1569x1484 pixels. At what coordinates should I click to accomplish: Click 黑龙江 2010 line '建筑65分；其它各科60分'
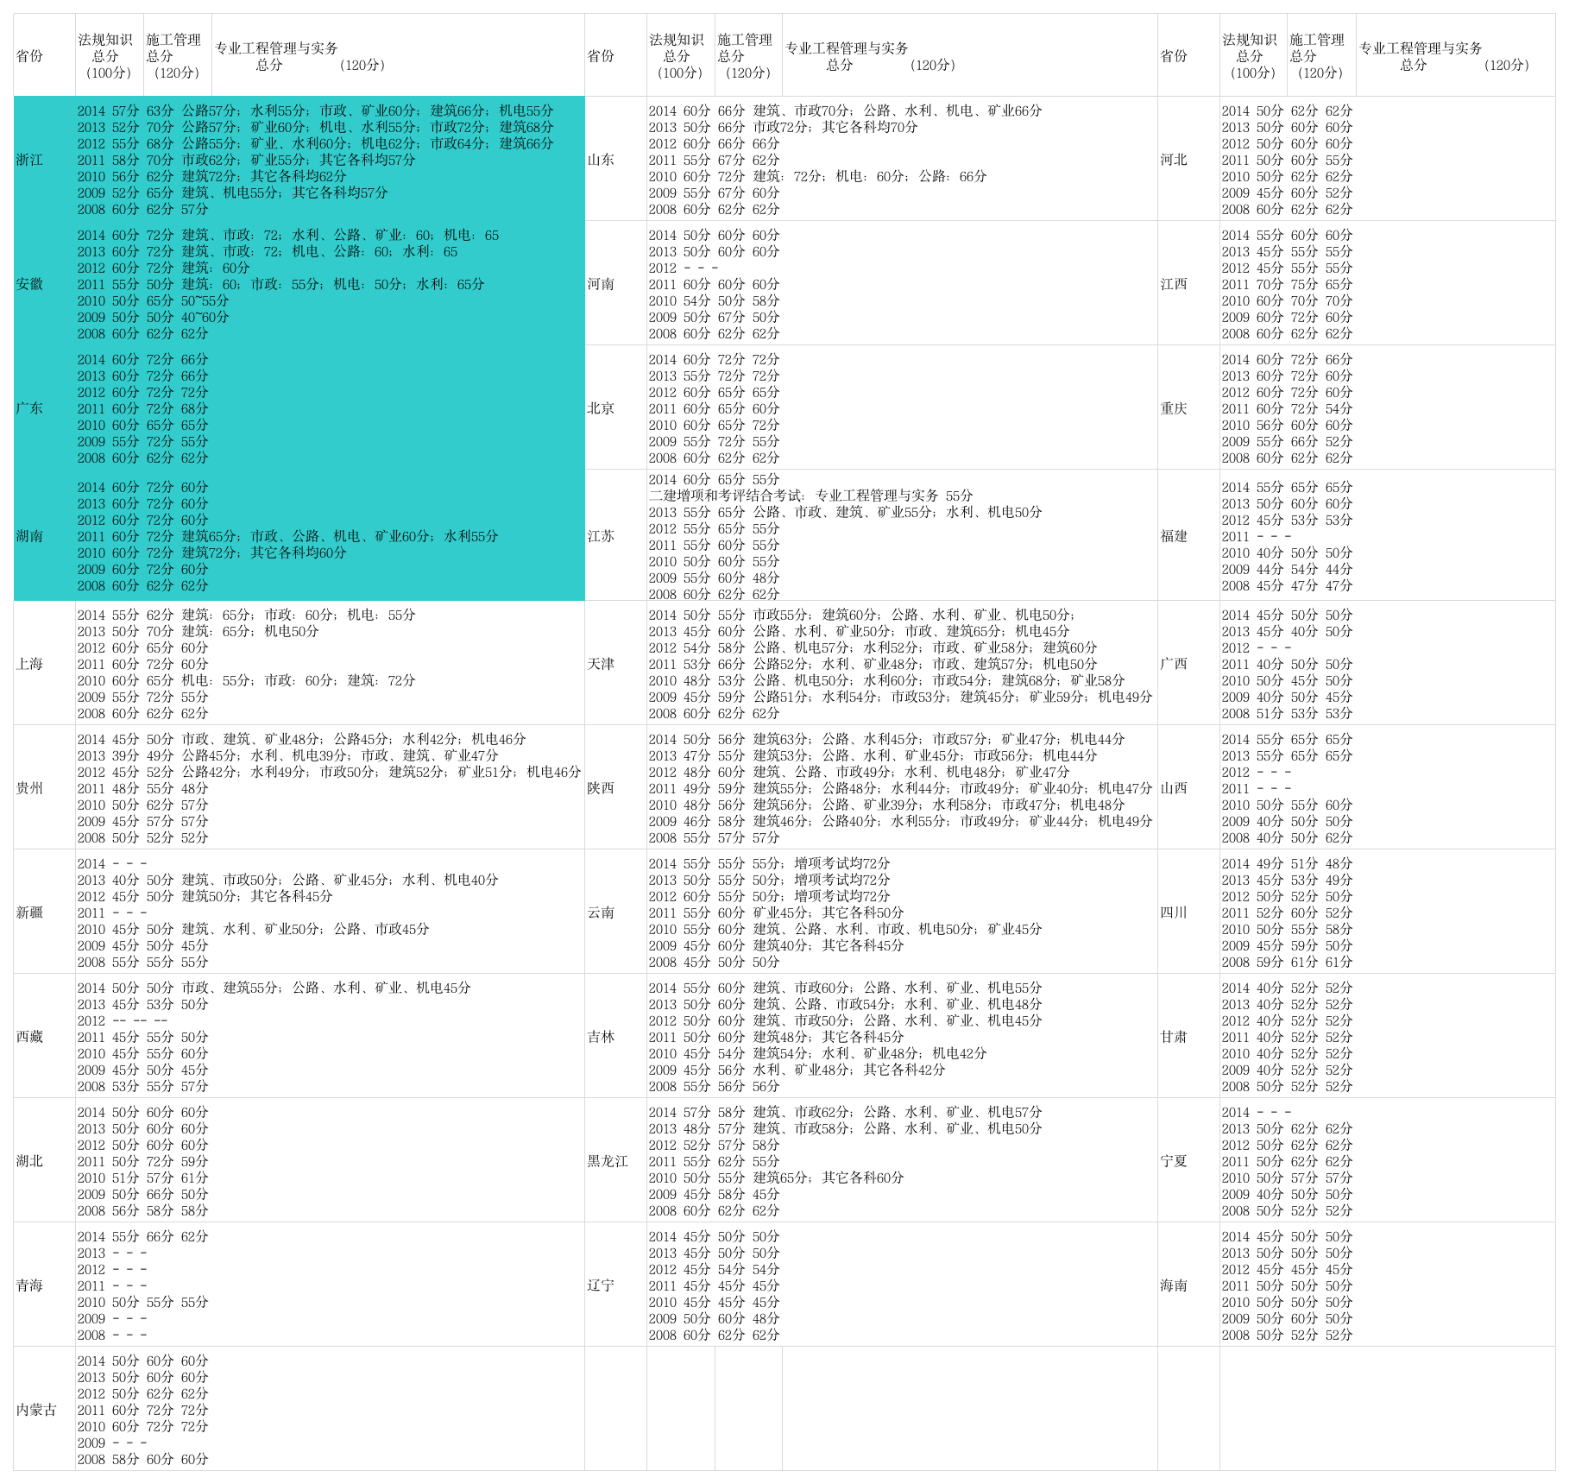pos(777,1178)
